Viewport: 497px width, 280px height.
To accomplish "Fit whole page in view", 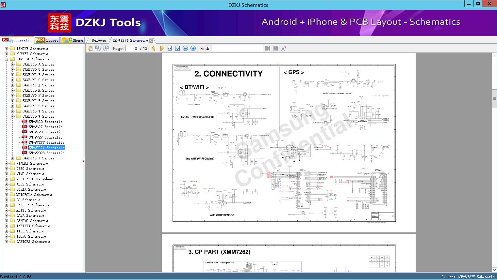I will (177, 48).
